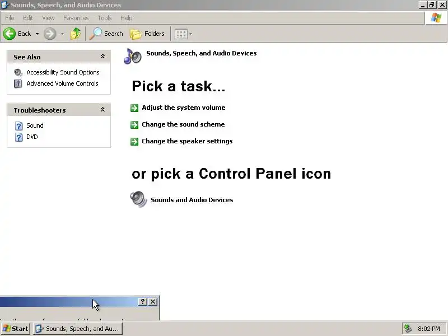Click the Start button
448x336 pixels.
16,329
